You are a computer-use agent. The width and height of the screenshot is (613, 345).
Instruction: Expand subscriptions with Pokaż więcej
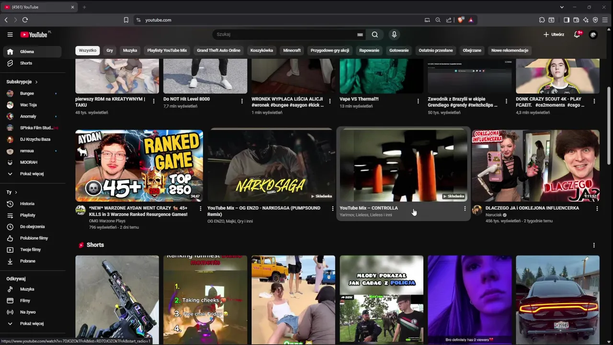[33, 174]
